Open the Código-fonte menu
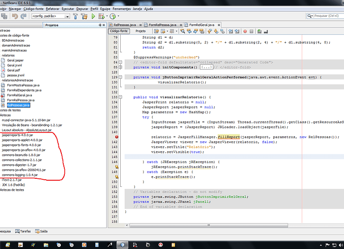This screenshot has height=249, width=344. coord(33,9)
